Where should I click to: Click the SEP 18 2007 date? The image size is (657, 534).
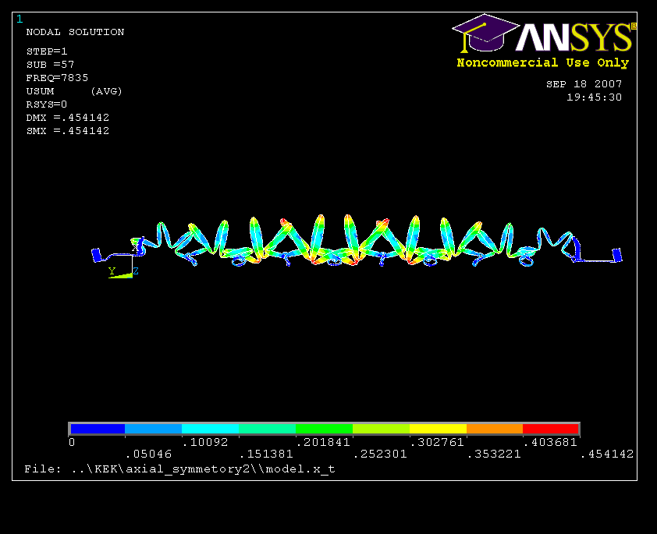[x=584, y=84]
